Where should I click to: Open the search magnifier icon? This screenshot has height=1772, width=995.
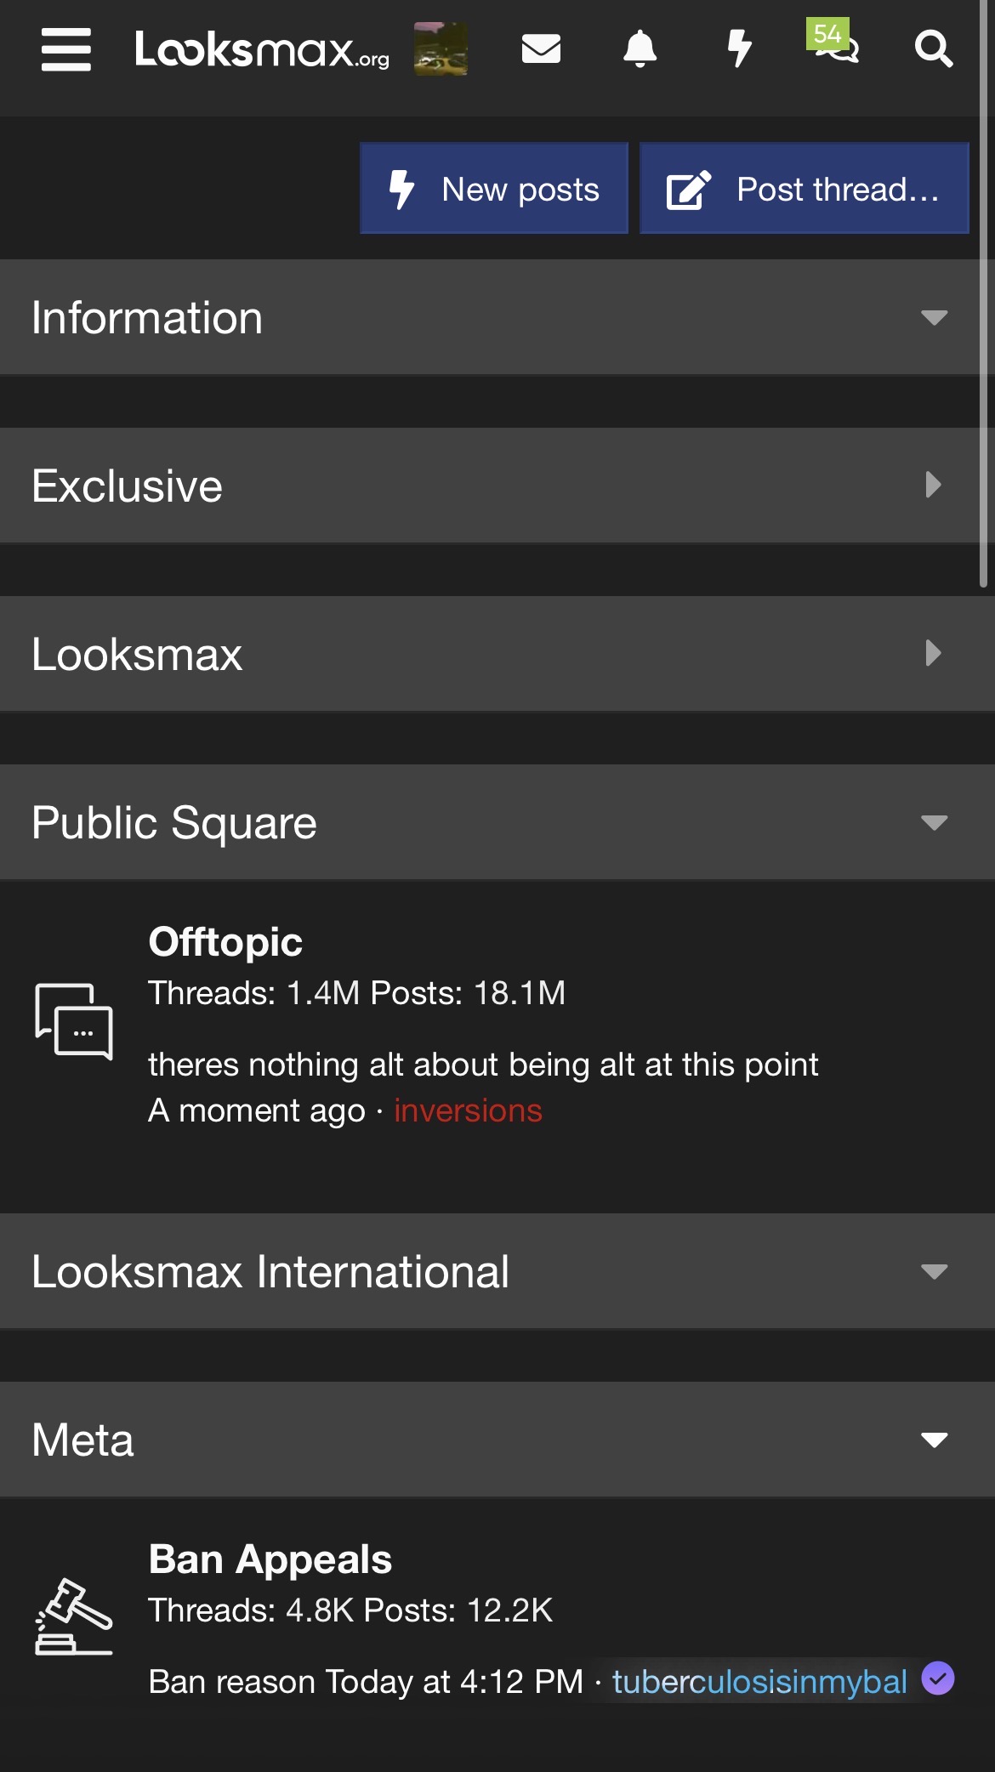[x=933, y=49]
